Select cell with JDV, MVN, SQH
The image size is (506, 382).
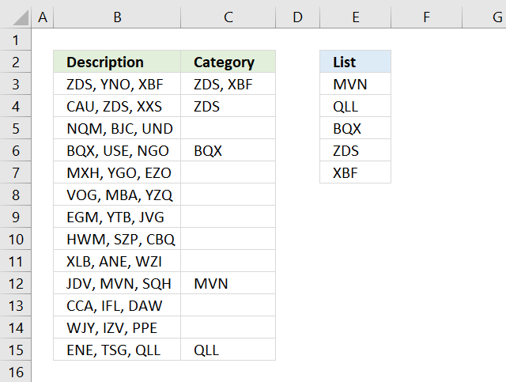pos(117,283)
